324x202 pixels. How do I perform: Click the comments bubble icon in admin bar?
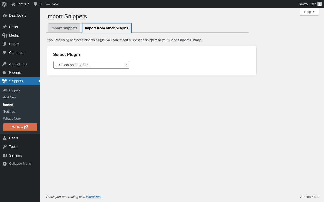36,4
